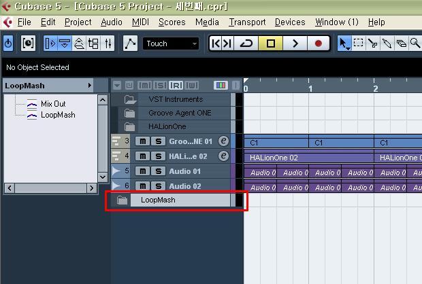Select LoopMash item in inspector tree

(58, 115)
